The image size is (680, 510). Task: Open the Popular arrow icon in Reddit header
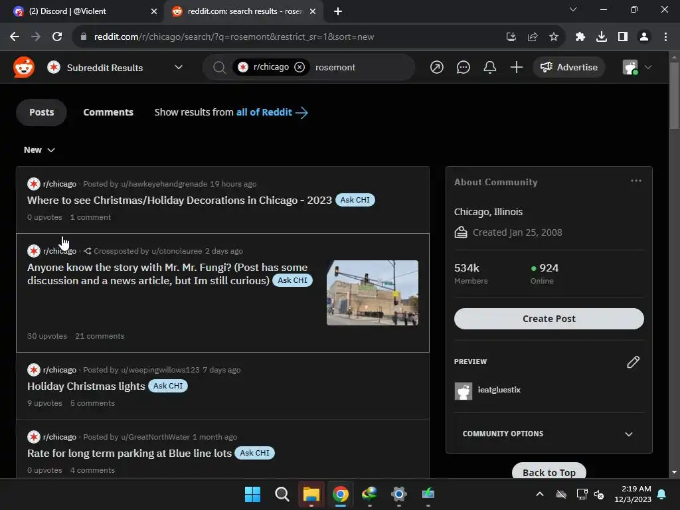(x=437, y=67)
